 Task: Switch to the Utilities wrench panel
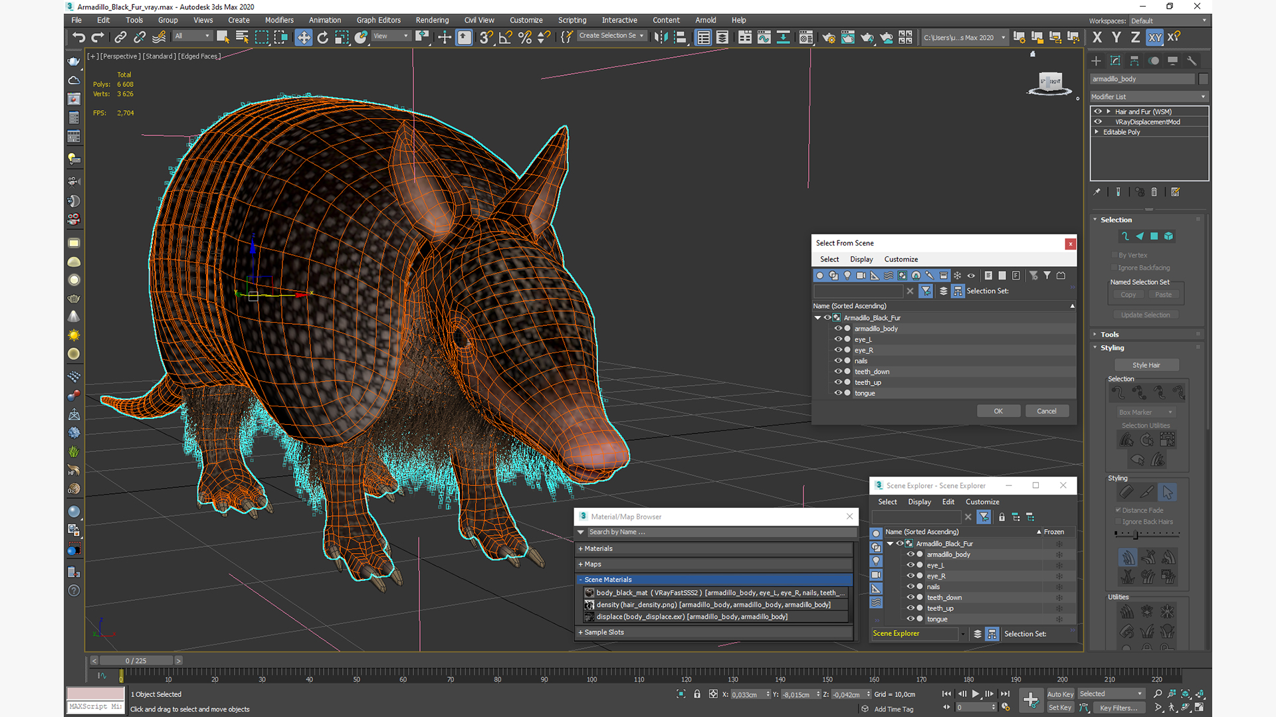(1192, 60)
